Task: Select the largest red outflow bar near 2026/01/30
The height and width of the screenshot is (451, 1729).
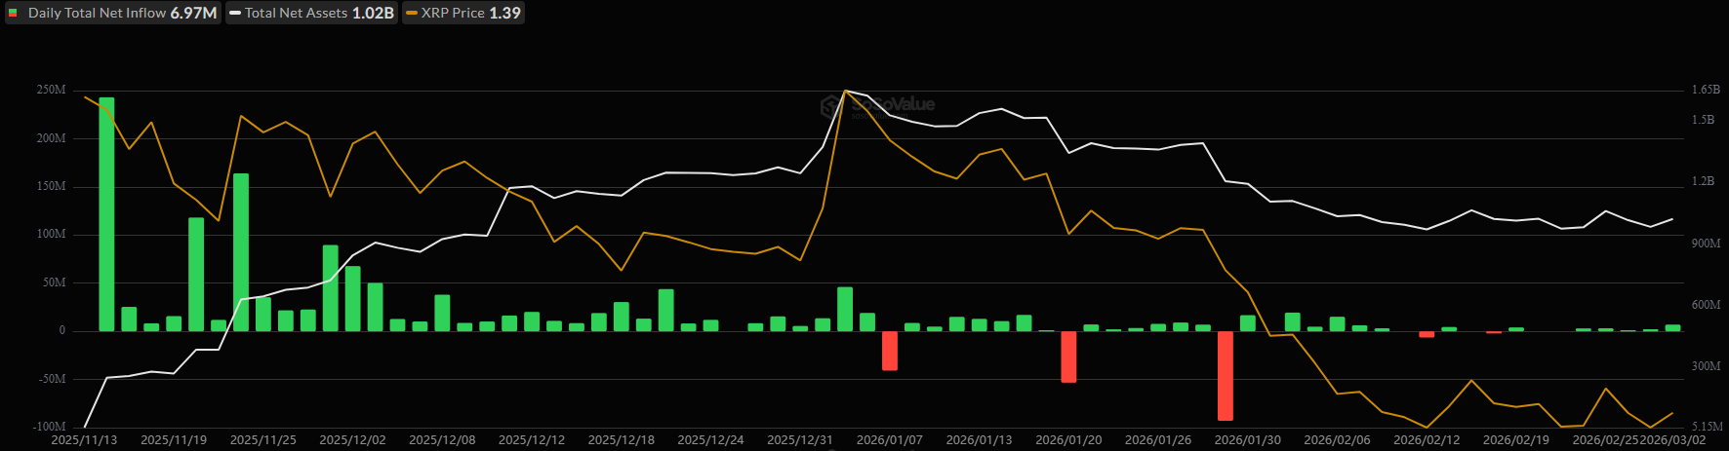Action: [1226, 376]
